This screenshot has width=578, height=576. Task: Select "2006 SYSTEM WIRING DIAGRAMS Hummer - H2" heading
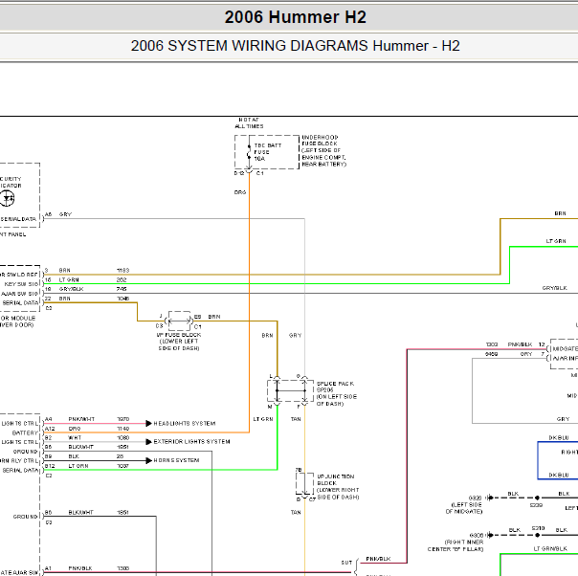(x=296, y=46)
